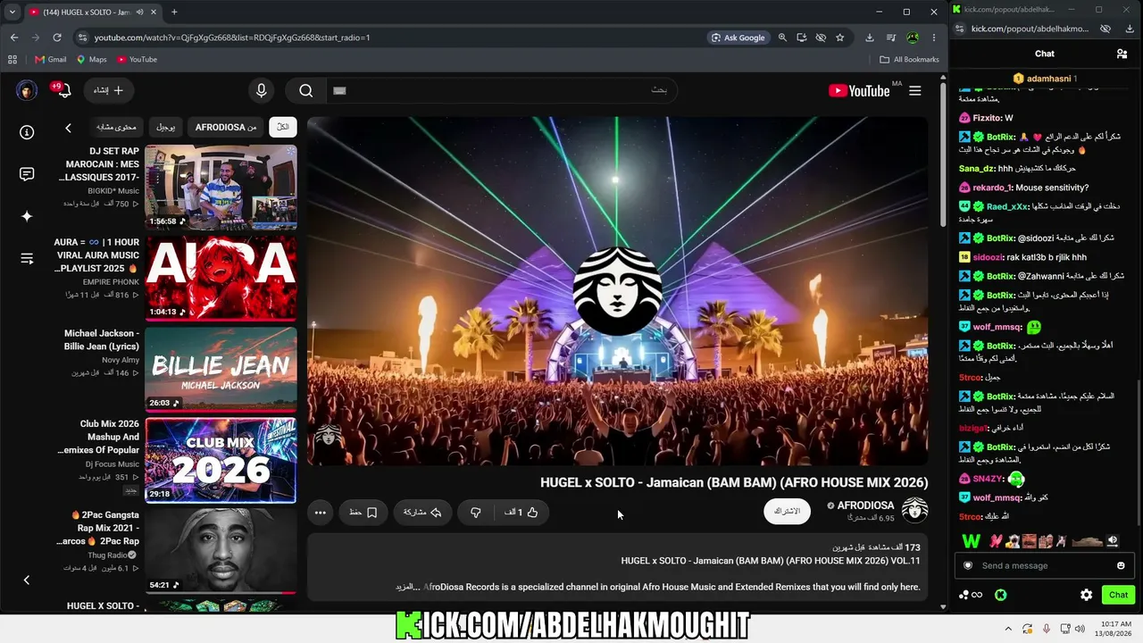
Task: Open the Chrome apps grid icon
Action: [13, 60]
